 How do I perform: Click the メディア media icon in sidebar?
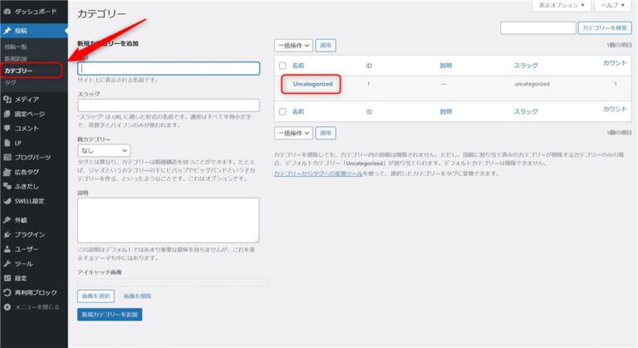pyautogui.click(x=7, y=99)
